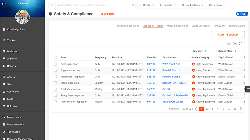Select the Crane Inspection row checkbox
This screenshot has width=250, height=140.
[x=55, y=83]
